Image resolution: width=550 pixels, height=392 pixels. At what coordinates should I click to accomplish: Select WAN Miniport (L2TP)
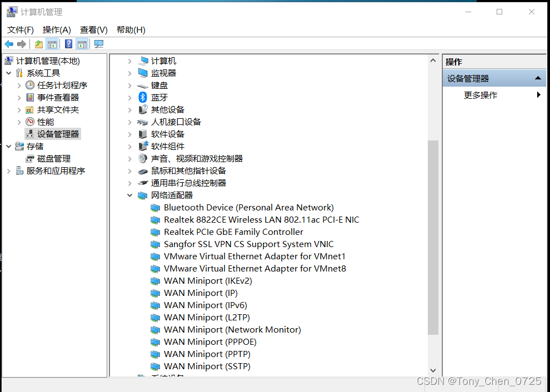(x=207, y=318)
